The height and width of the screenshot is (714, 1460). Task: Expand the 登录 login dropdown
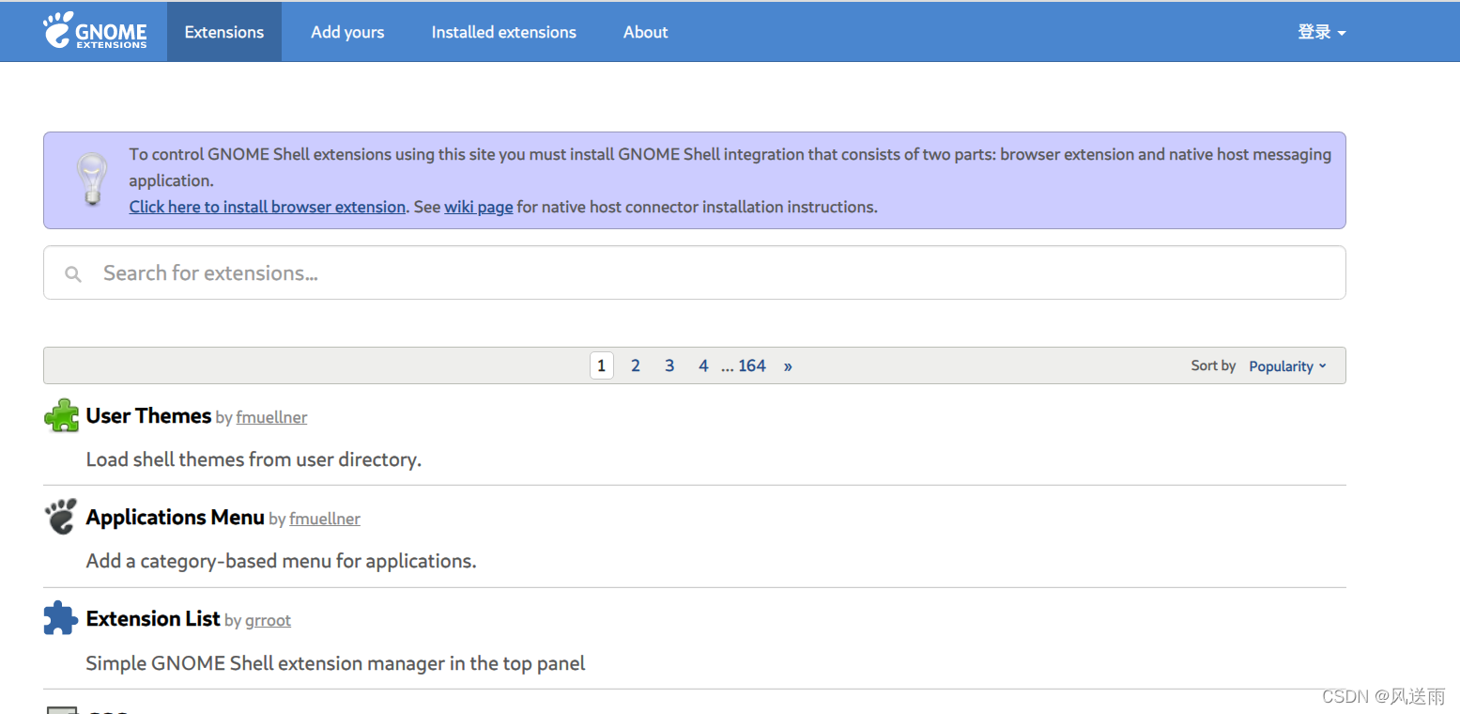coord(1322,32)
